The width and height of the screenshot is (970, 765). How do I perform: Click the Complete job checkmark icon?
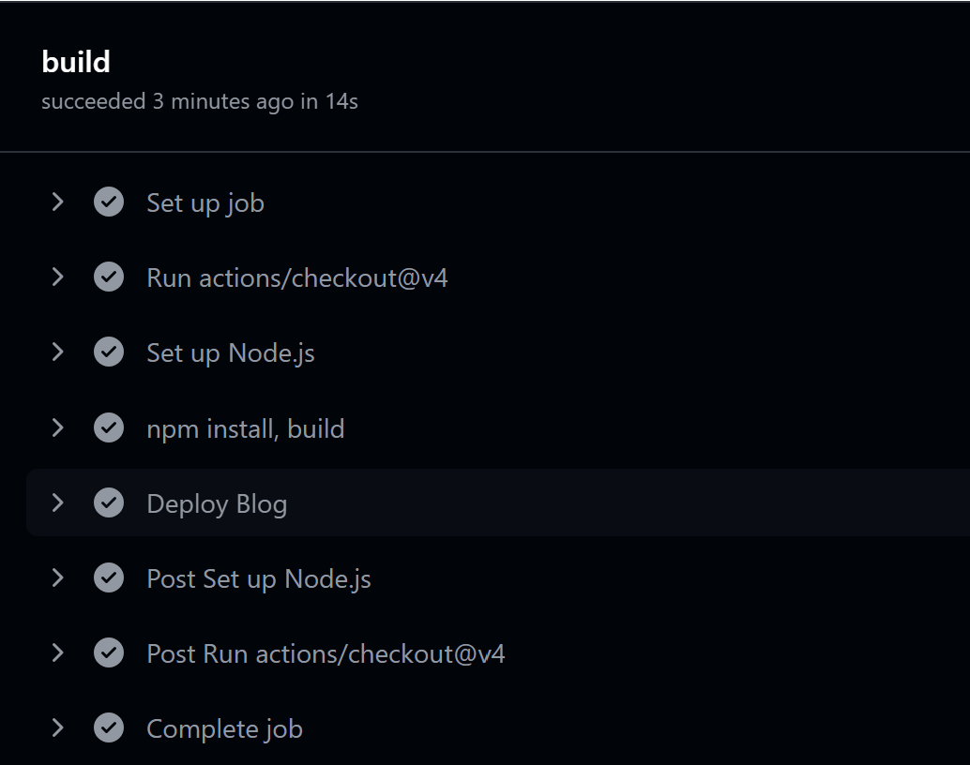tap(109, 728)
